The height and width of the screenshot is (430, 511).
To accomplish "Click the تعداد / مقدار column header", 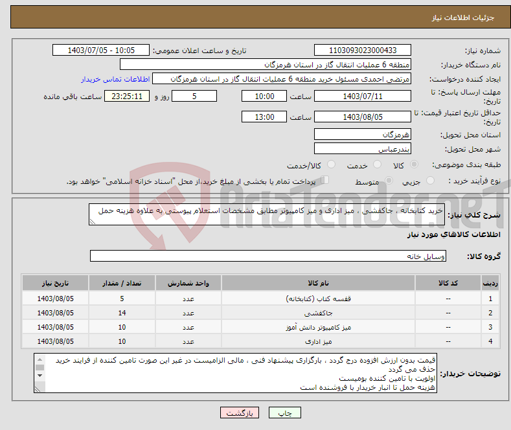I will (x=122, y=283).
